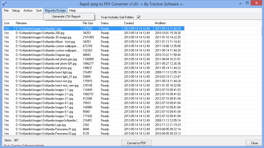Click modified date 2011-10-08 13:35:08
This screenshot has height=148, width=264.
[x=168, y=46]
